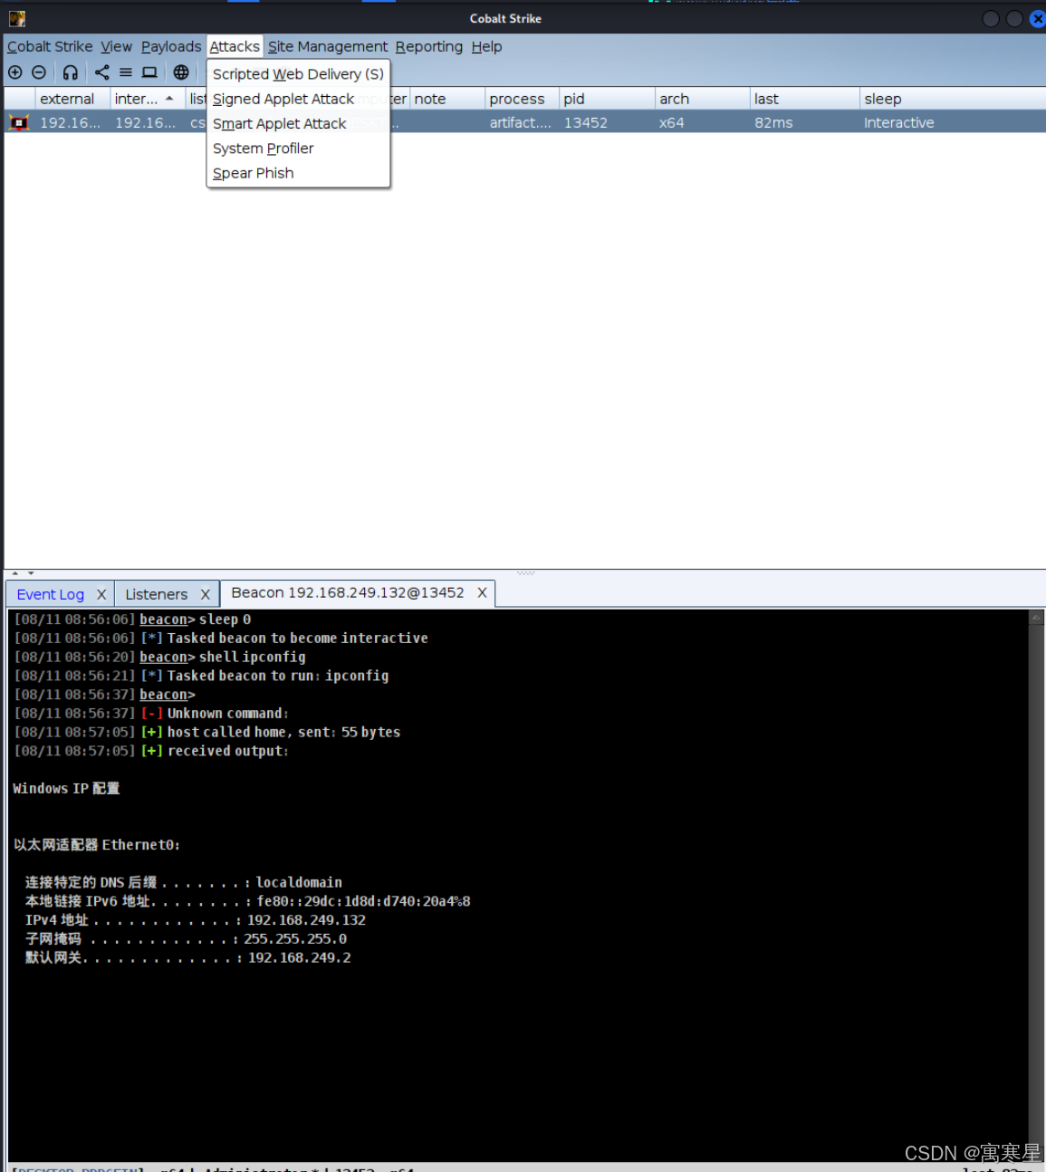Switch to the Listeners tab

pyautogui.click(x=157, y=594)
